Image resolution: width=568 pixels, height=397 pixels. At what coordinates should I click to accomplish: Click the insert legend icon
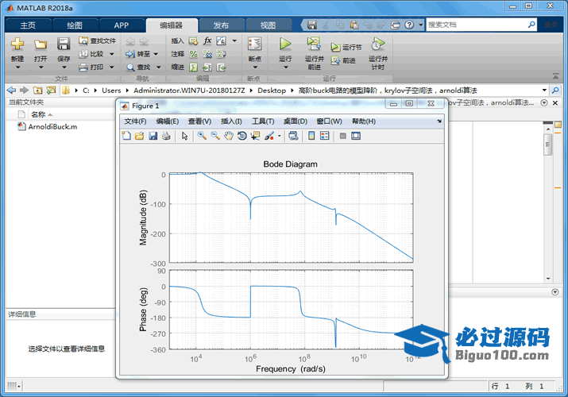(325, 136)
